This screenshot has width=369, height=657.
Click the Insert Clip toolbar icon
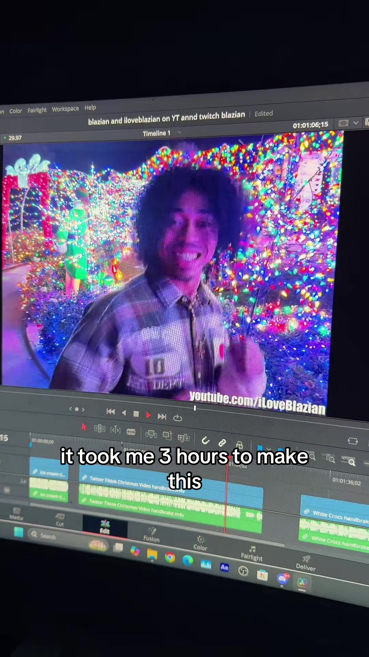(x=151, y=434)
